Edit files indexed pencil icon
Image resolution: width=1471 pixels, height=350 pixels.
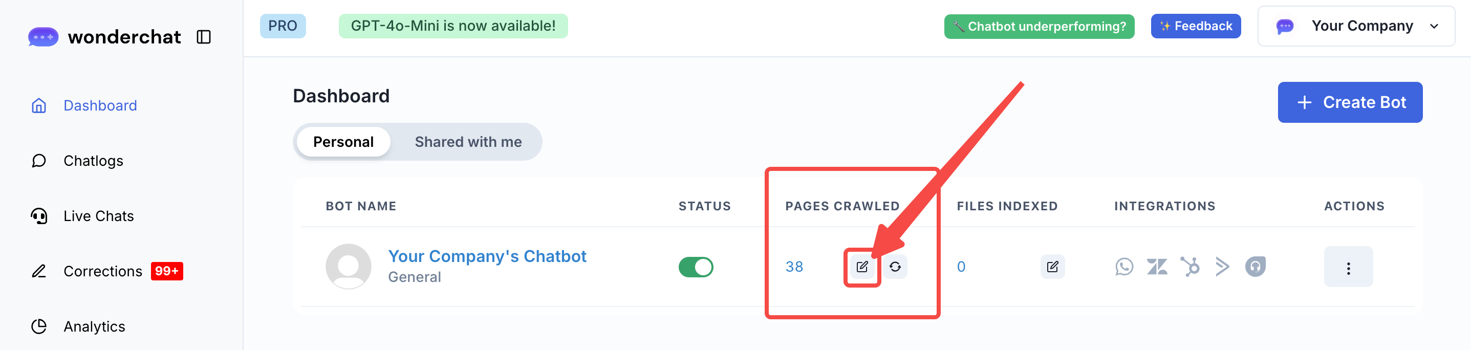pos(1052,267)
